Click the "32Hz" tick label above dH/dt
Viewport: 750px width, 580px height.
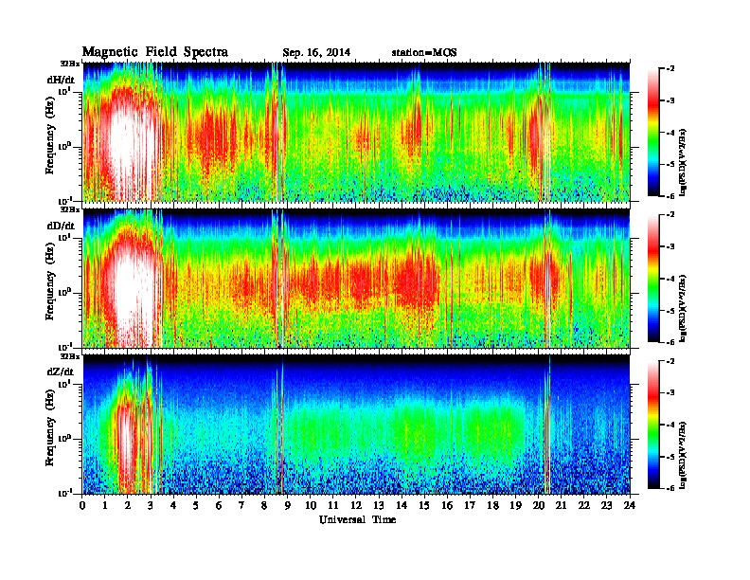point(69,63)
